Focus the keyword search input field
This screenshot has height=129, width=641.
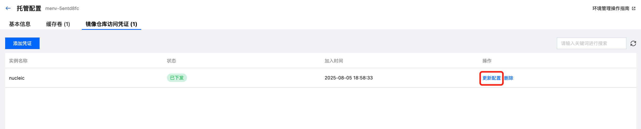pos(591,43)
